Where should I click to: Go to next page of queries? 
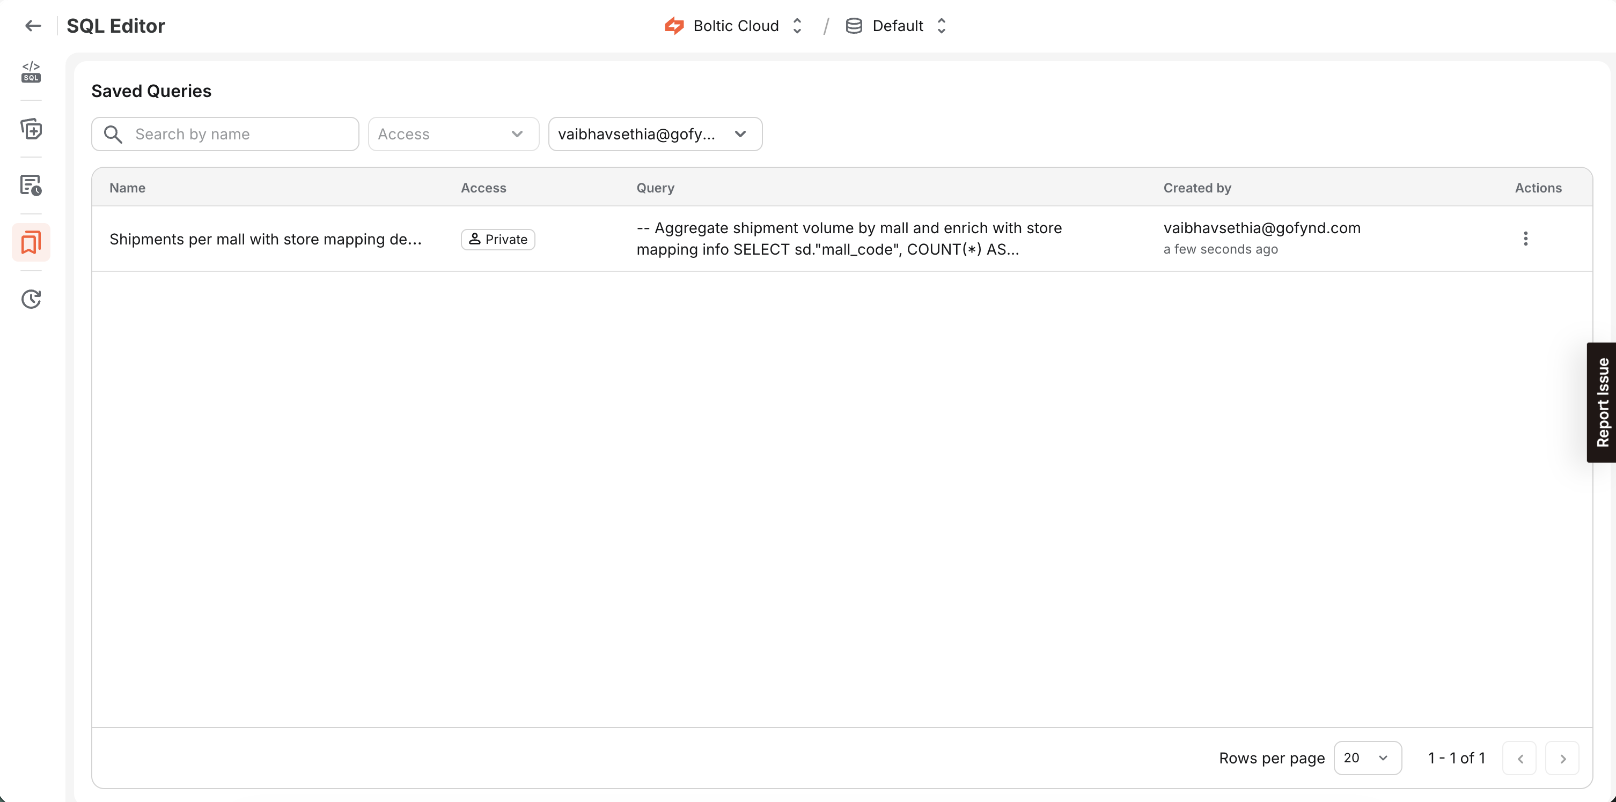click(1562, 758)
